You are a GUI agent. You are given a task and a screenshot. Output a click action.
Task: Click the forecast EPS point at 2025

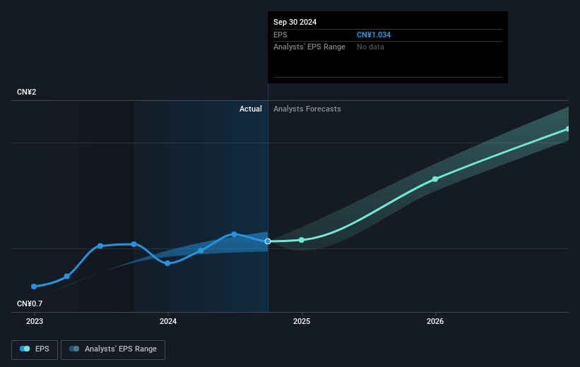302,240
